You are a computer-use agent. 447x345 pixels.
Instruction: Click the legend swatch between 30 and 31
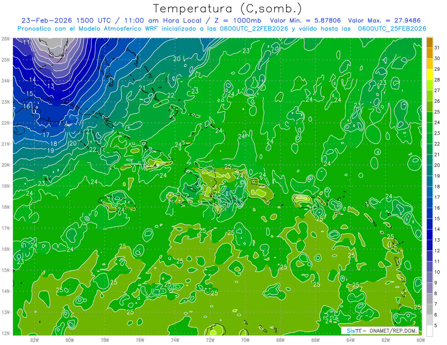pos(429,53)
